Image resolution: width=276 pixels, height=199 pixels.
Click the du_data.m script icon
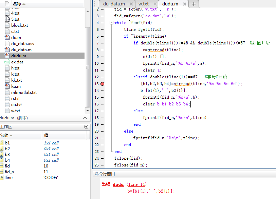[x=7, y=50]
